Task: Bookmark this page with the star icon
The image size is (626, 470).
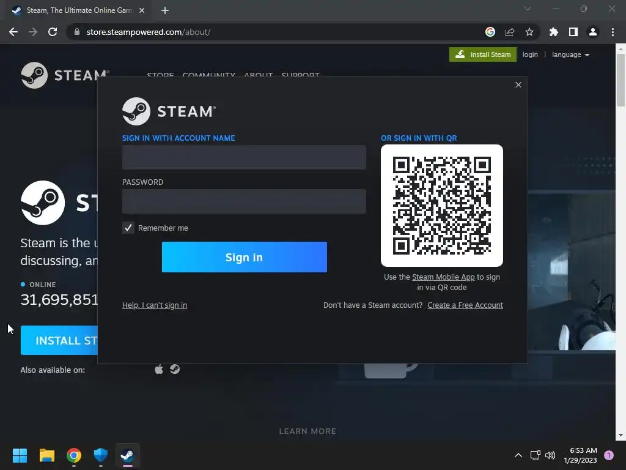Action: 529,32
